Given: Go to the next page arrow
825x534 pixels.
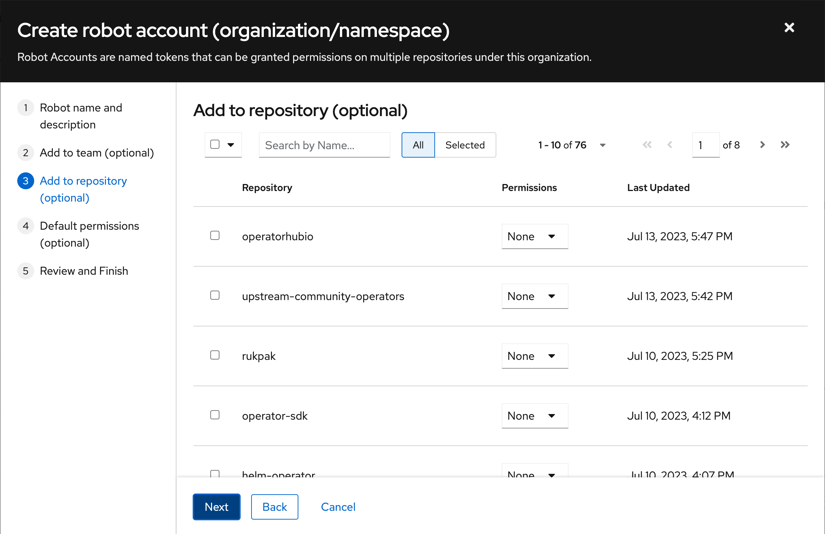Looking at the screenshot, I should click(762, 145).
